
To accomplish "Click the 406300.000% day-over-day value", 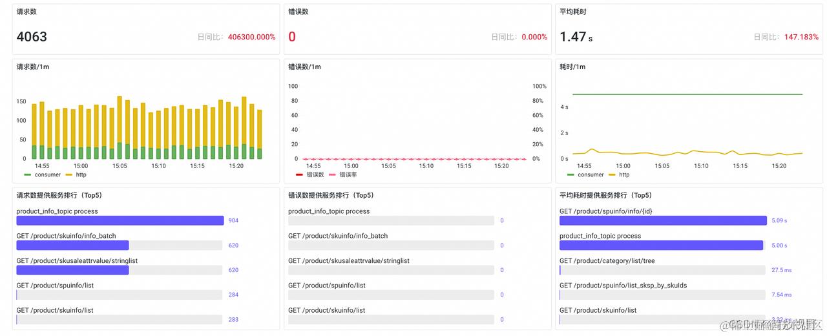I will pyautogui.click(x=251, y=37).
